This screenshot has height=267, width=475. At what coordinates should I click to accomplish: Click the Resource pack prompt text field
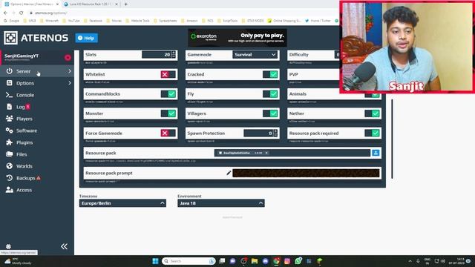306,173
